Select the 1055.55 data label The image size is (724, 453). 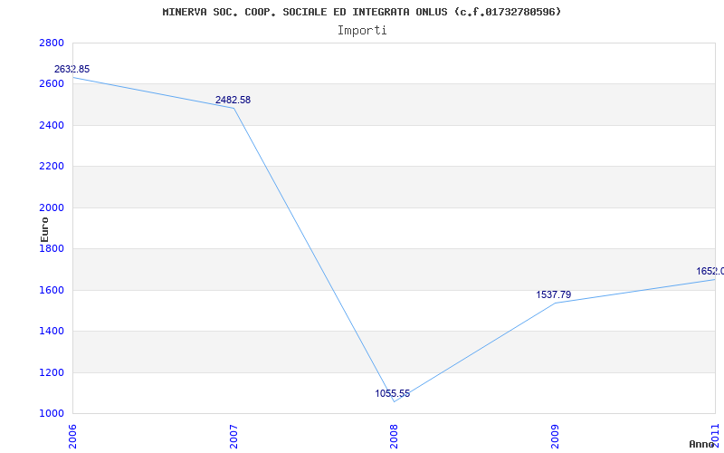(x=393, y=394)
